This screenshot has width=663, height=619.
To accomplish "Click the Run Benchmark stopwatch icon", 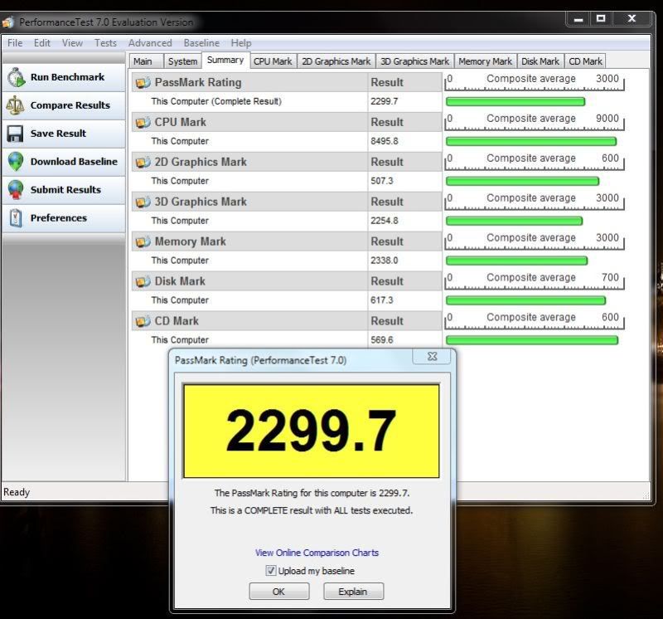I will (16, 77).
